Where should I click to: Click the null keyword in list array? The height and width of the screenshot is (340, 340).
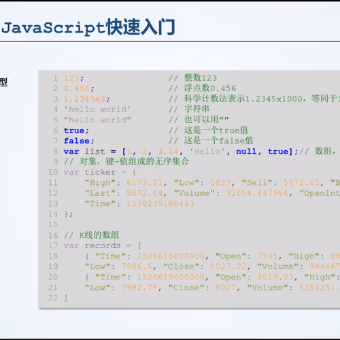click(246, 152)
